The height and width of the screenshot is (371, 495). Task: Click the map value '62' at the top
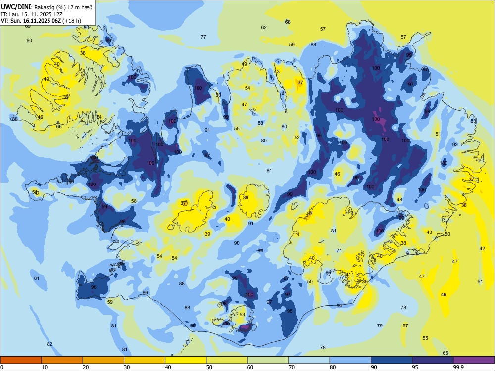click(x=264, y=27)
